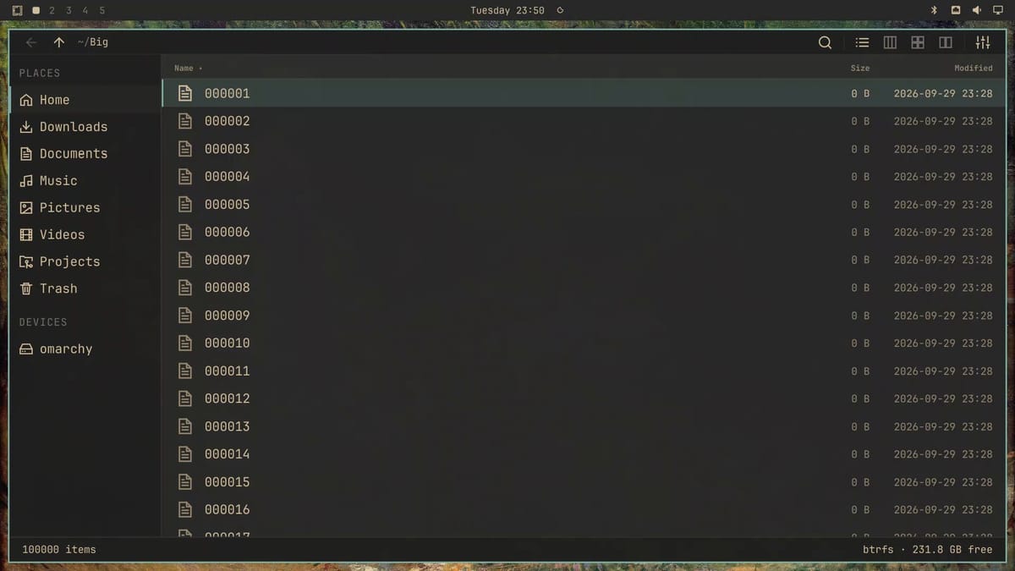Viewport: 1015px width, 571px height.
Task: Switch to workspace 5
Action: point(102,10)
